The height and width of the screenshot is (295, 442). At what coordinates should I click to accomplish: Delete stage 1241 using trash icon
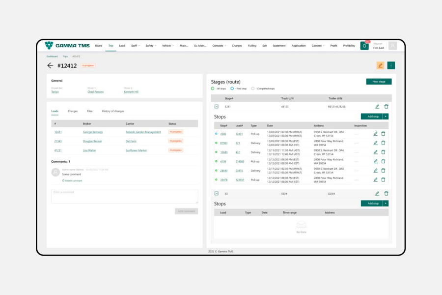pyautogui.click(x=386, y=106)
